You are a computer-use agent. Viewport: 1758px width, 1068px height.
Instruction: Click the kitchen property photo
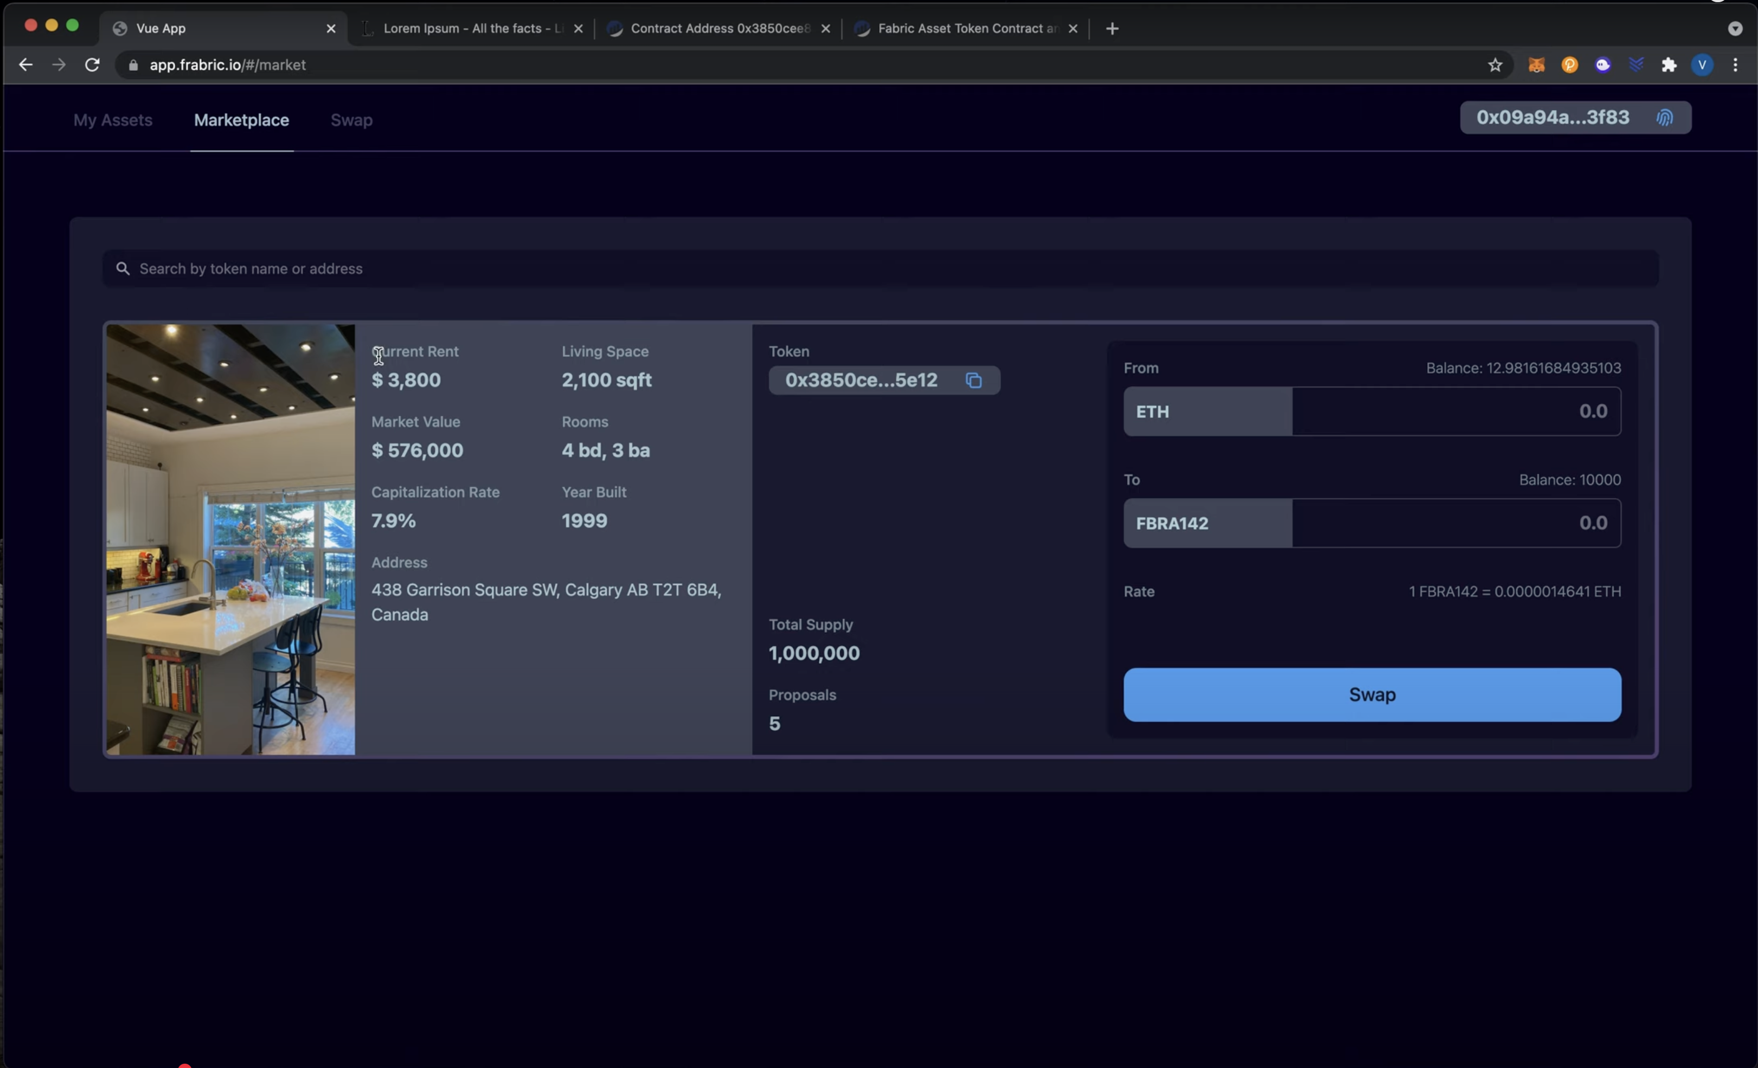click(230, 539)
